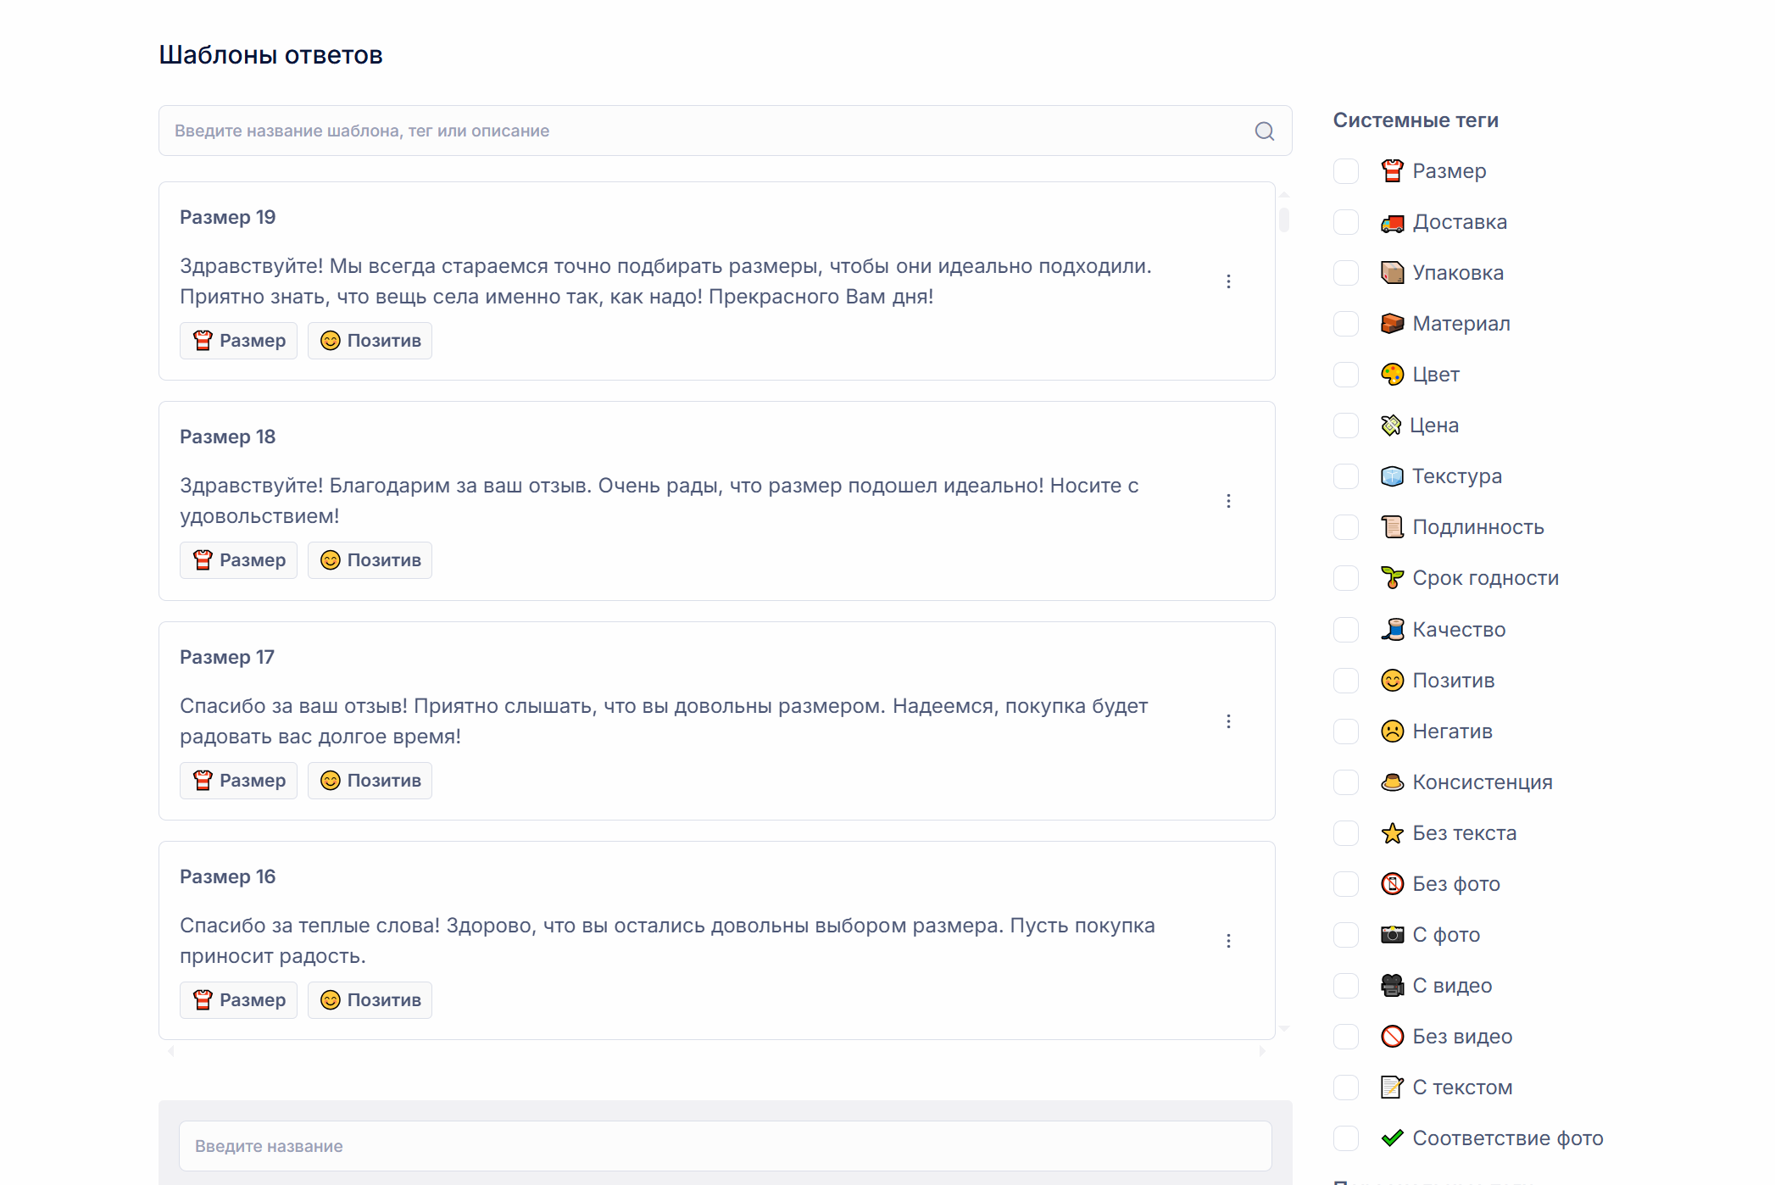Open three-dot menu for Размер 19 template

[1228, 281]
